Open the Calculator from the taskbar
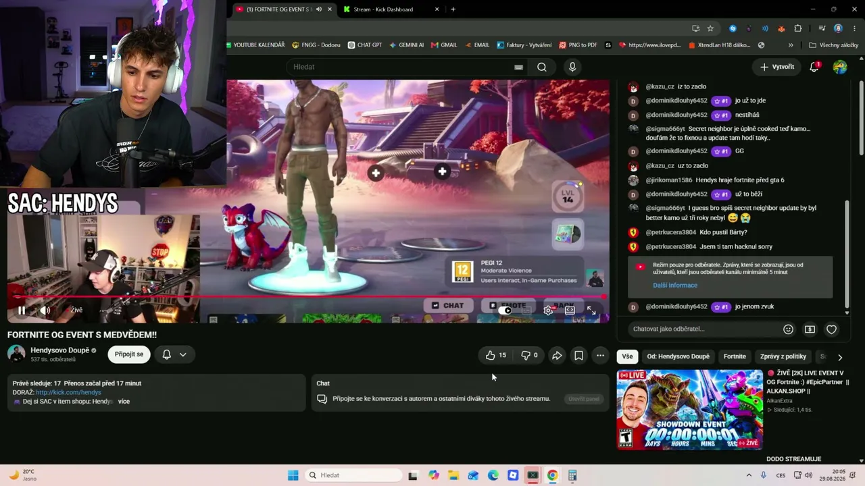865x486 pixels. point(572,475)
